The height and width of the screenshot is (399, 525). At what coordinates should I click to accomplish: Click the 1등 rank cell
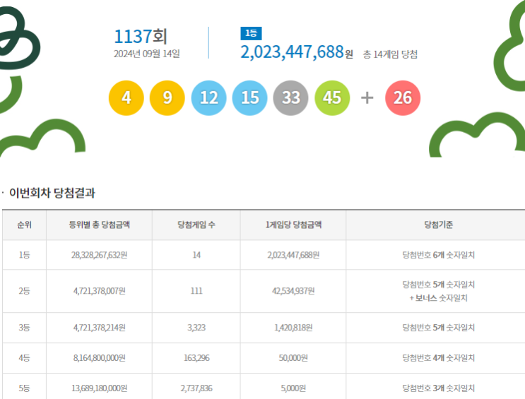pyautogui.click(x=24, y=255)
